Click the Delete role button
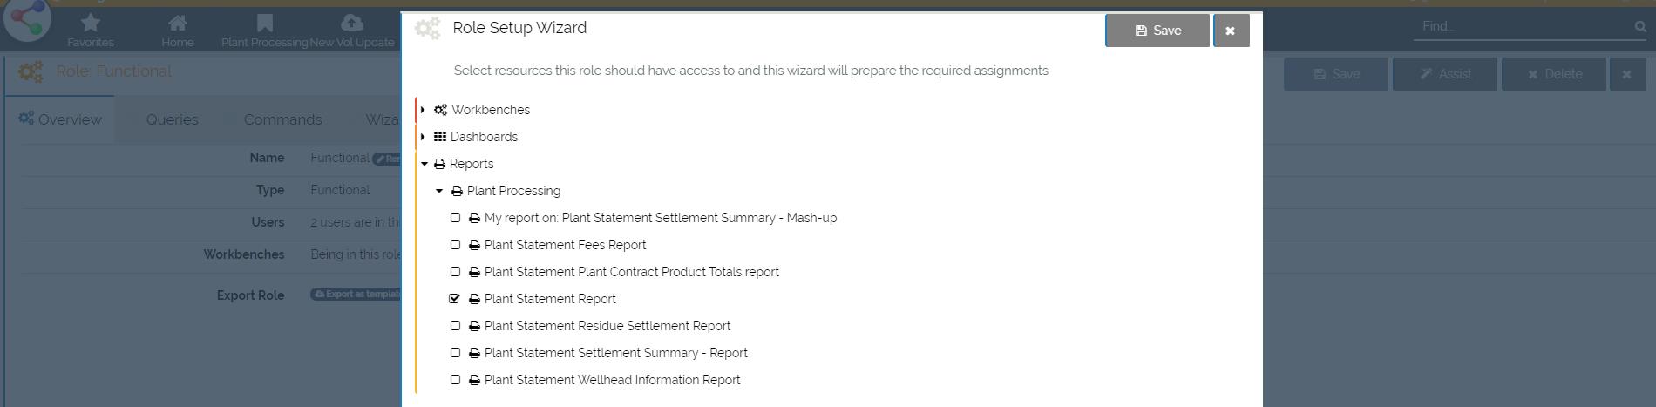Image resolution: width=1656 pixels, height=407 pixels. [1553, 74]
